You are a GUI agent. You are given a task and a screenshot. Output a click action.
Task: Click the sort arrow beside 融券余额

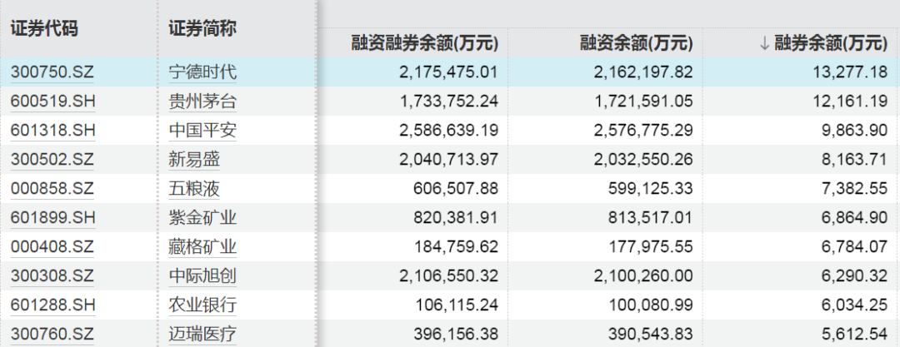tap(764, 43)
